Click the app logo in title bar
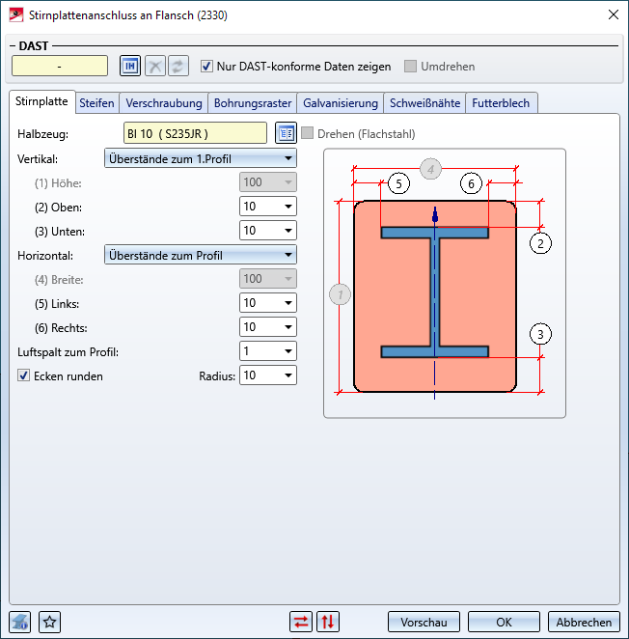The height and width of the screenshot is (639, 629). [16, 15]
